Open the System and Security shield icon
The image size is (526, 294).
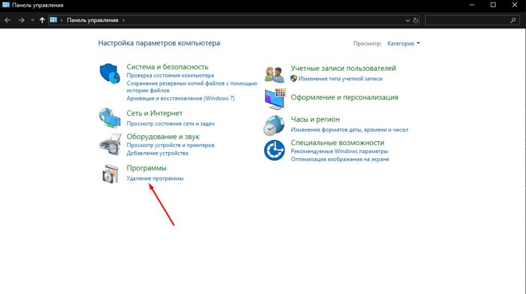point(110,74)
